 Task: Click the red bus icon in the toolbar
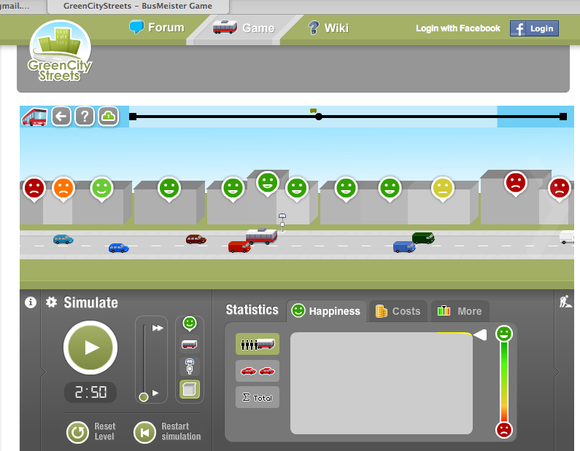click(x=34, y=117)
